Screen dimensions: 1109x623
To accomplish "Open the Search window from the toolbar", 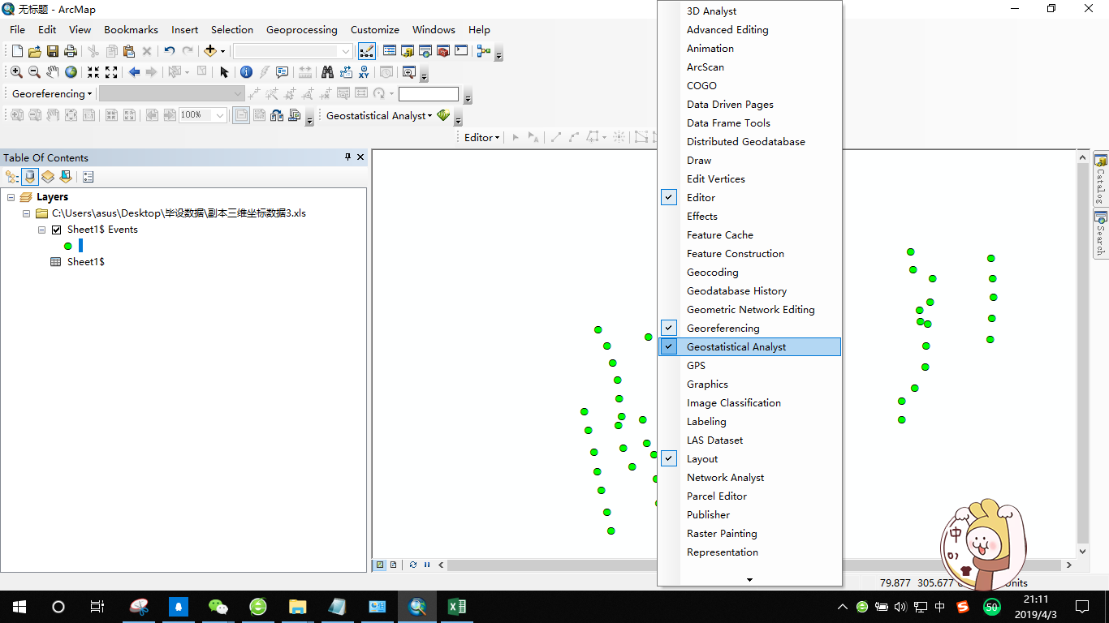I will pyautogui.click(x=425, y=51).
